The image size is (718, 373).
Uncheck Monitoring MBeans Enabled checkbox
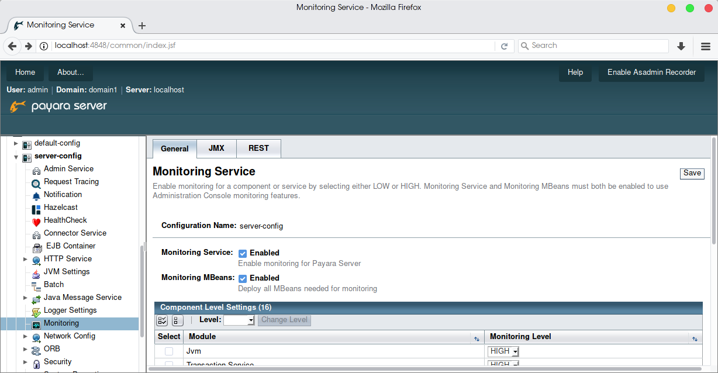[243, 278]
